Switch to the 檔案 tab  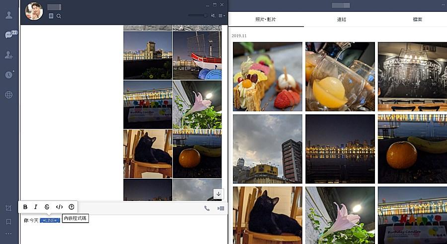click(418, 19)
